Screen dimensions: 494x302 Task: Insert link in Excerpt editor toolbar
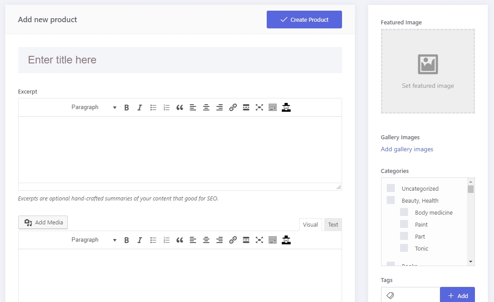point(233,107)
